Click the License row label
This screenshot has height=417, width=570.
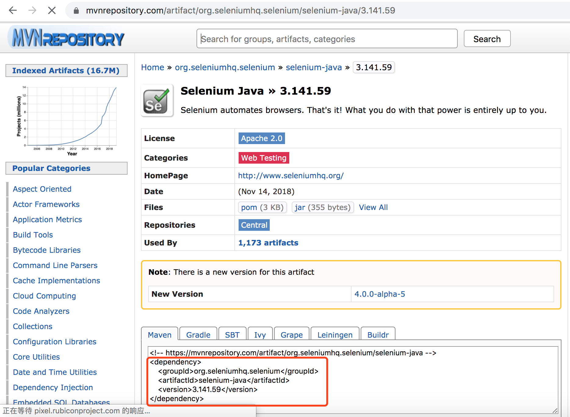pyautogui.click(x=159, y=138)
